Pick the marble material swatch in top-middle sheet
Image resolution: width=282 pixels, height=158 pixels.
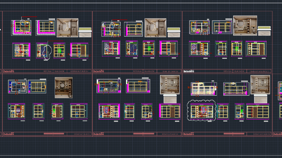coord(174,35)
